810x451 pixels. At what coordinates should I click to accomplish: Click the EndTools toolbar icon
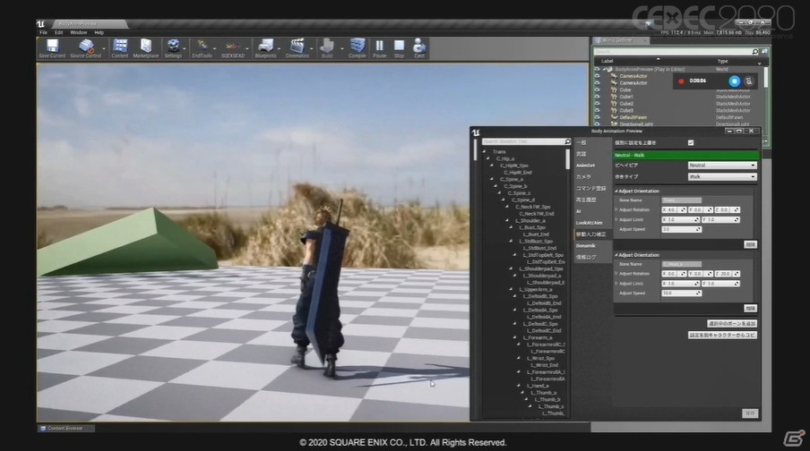202,48
